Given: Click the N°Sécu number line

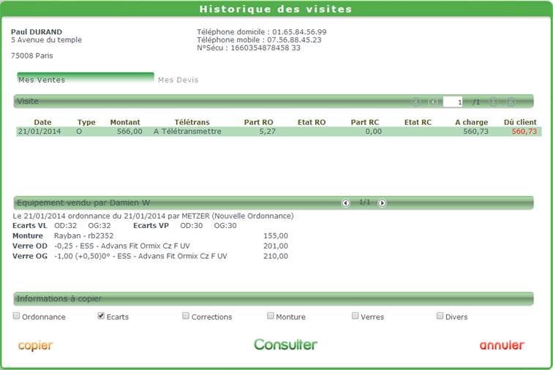Looking at the screenshot, I should pos(248,48).
